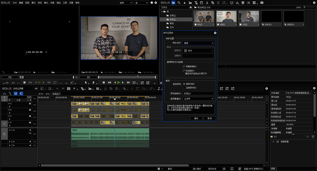This screenshot has height=171, width=317.
Task: Play the recorder with green play button
Action: [119, 82]
